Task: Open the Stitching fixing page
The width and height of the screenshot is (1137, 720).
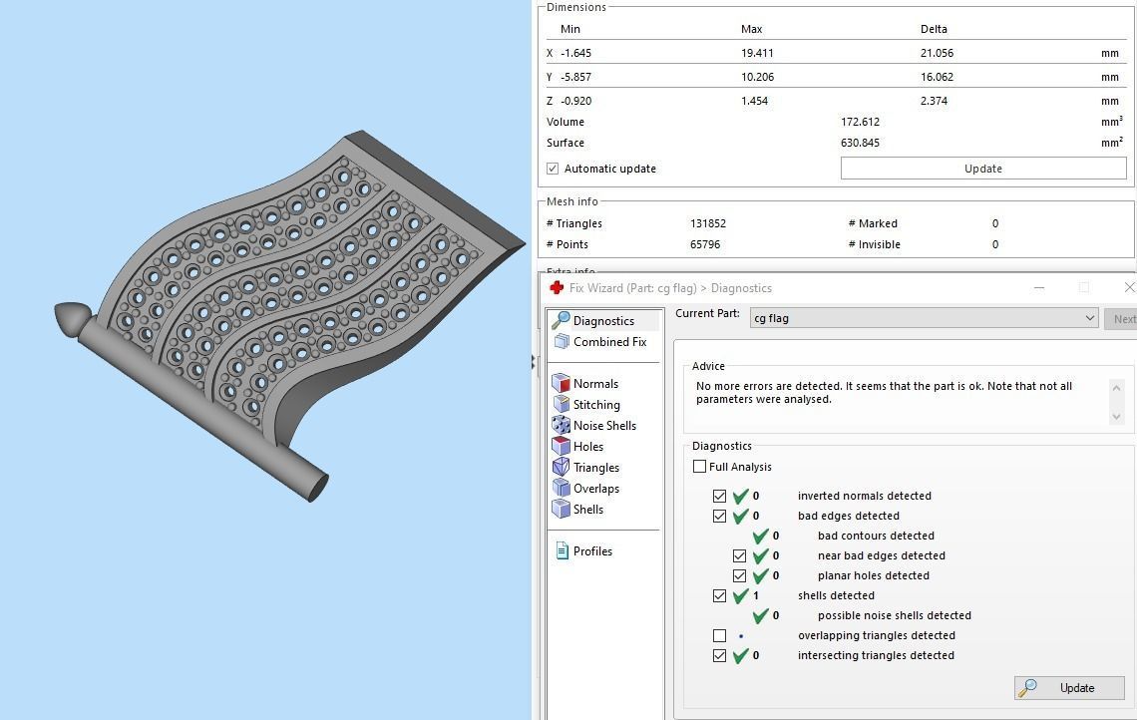Action: [x=596, y=405]
